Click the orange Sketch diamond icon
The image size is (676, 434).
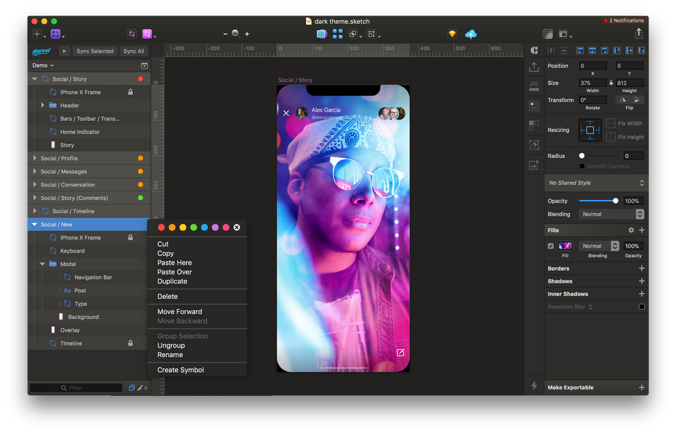(x=452, y=34)
